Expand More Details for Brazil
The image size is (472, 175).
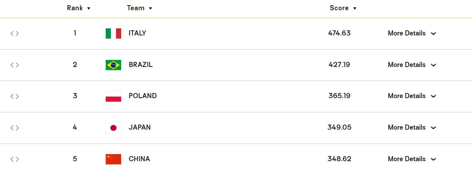tap(412, 65)
